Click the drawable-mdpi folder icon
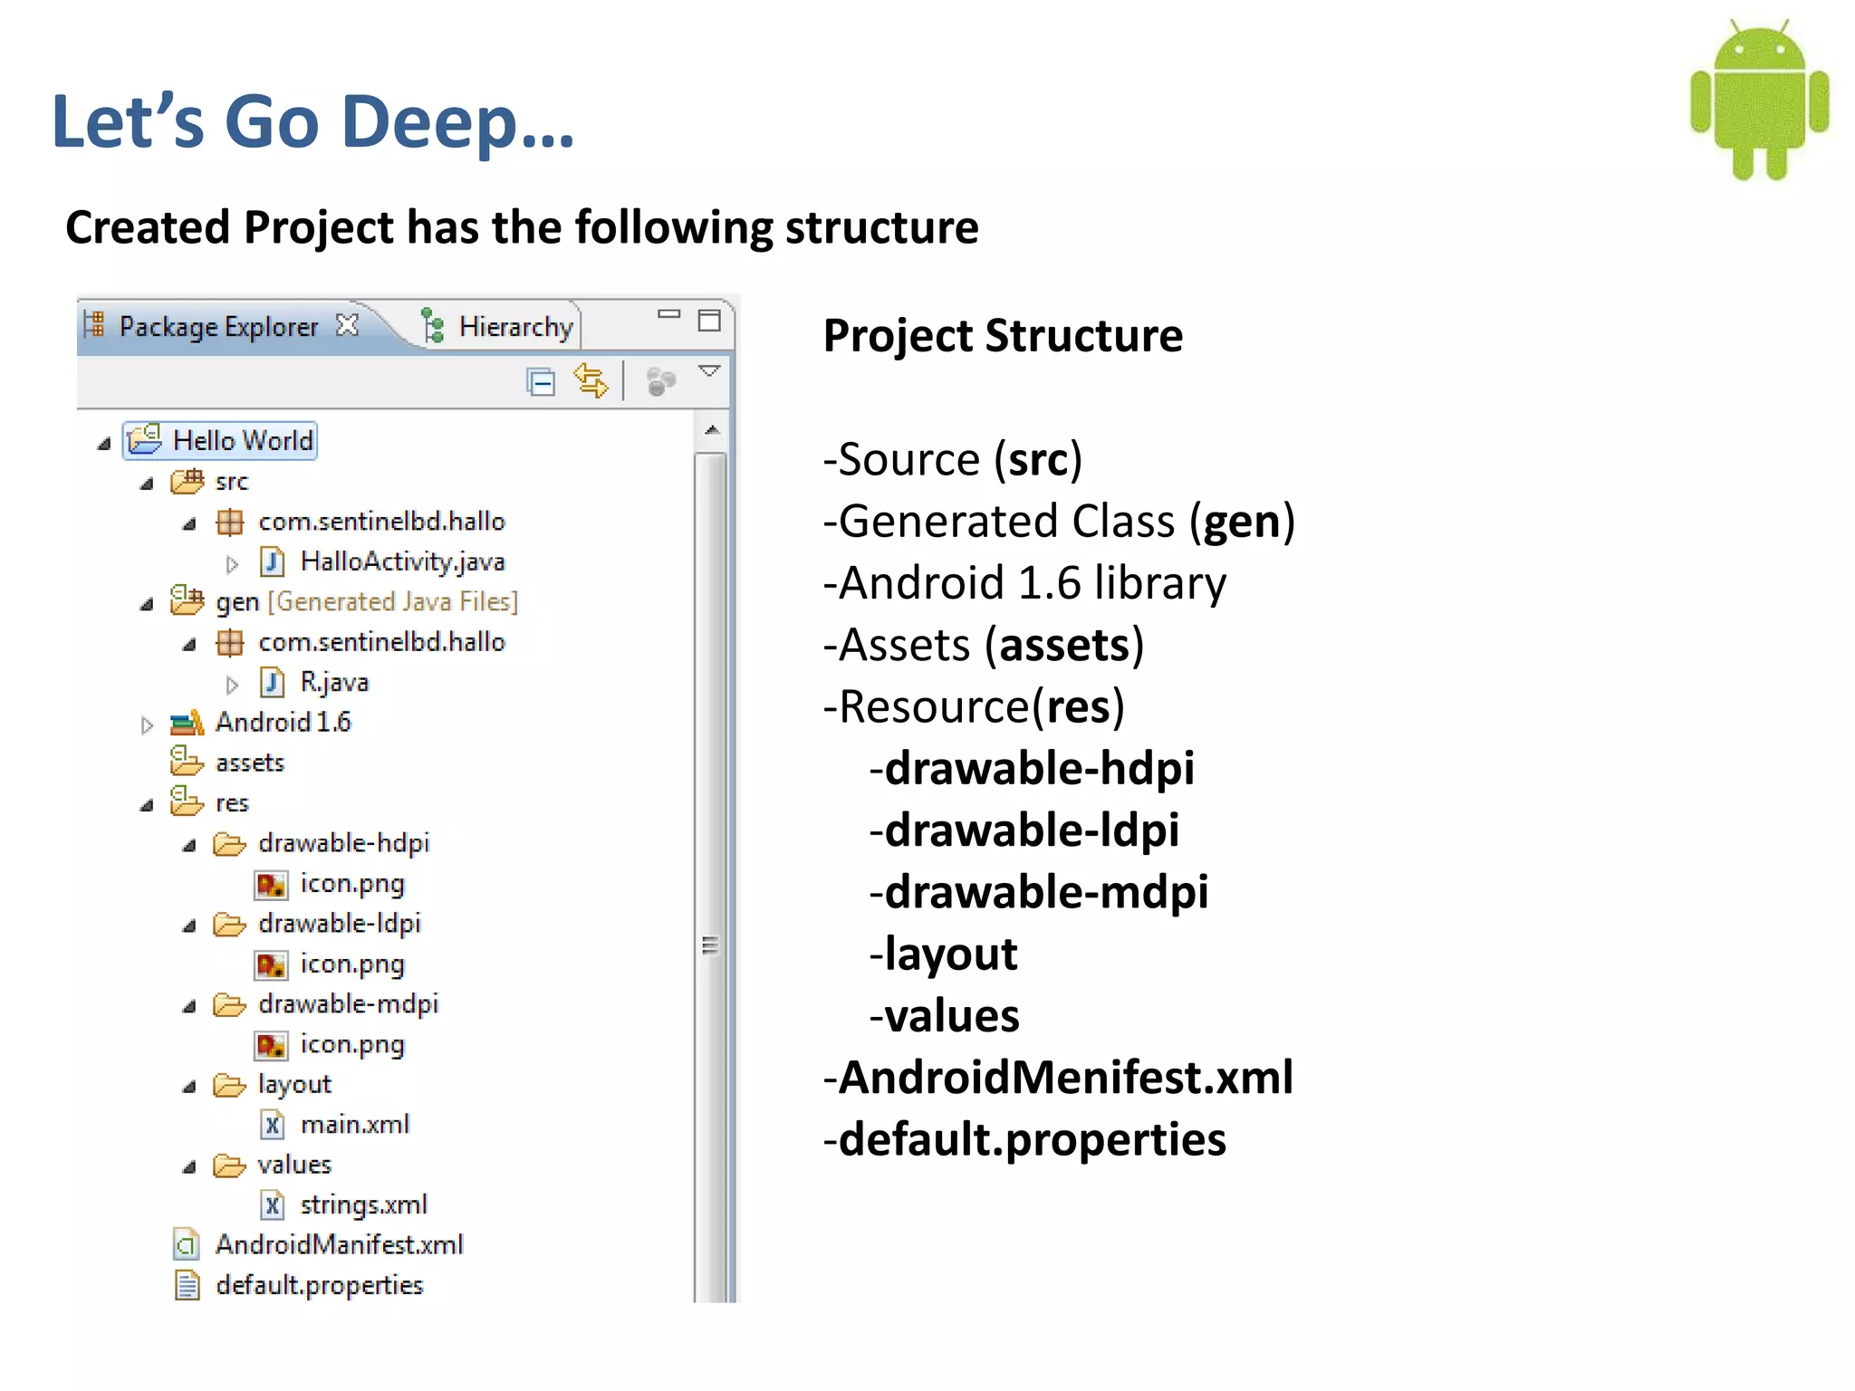This screenshot has height=1391, width=1855. point(229,1005)
